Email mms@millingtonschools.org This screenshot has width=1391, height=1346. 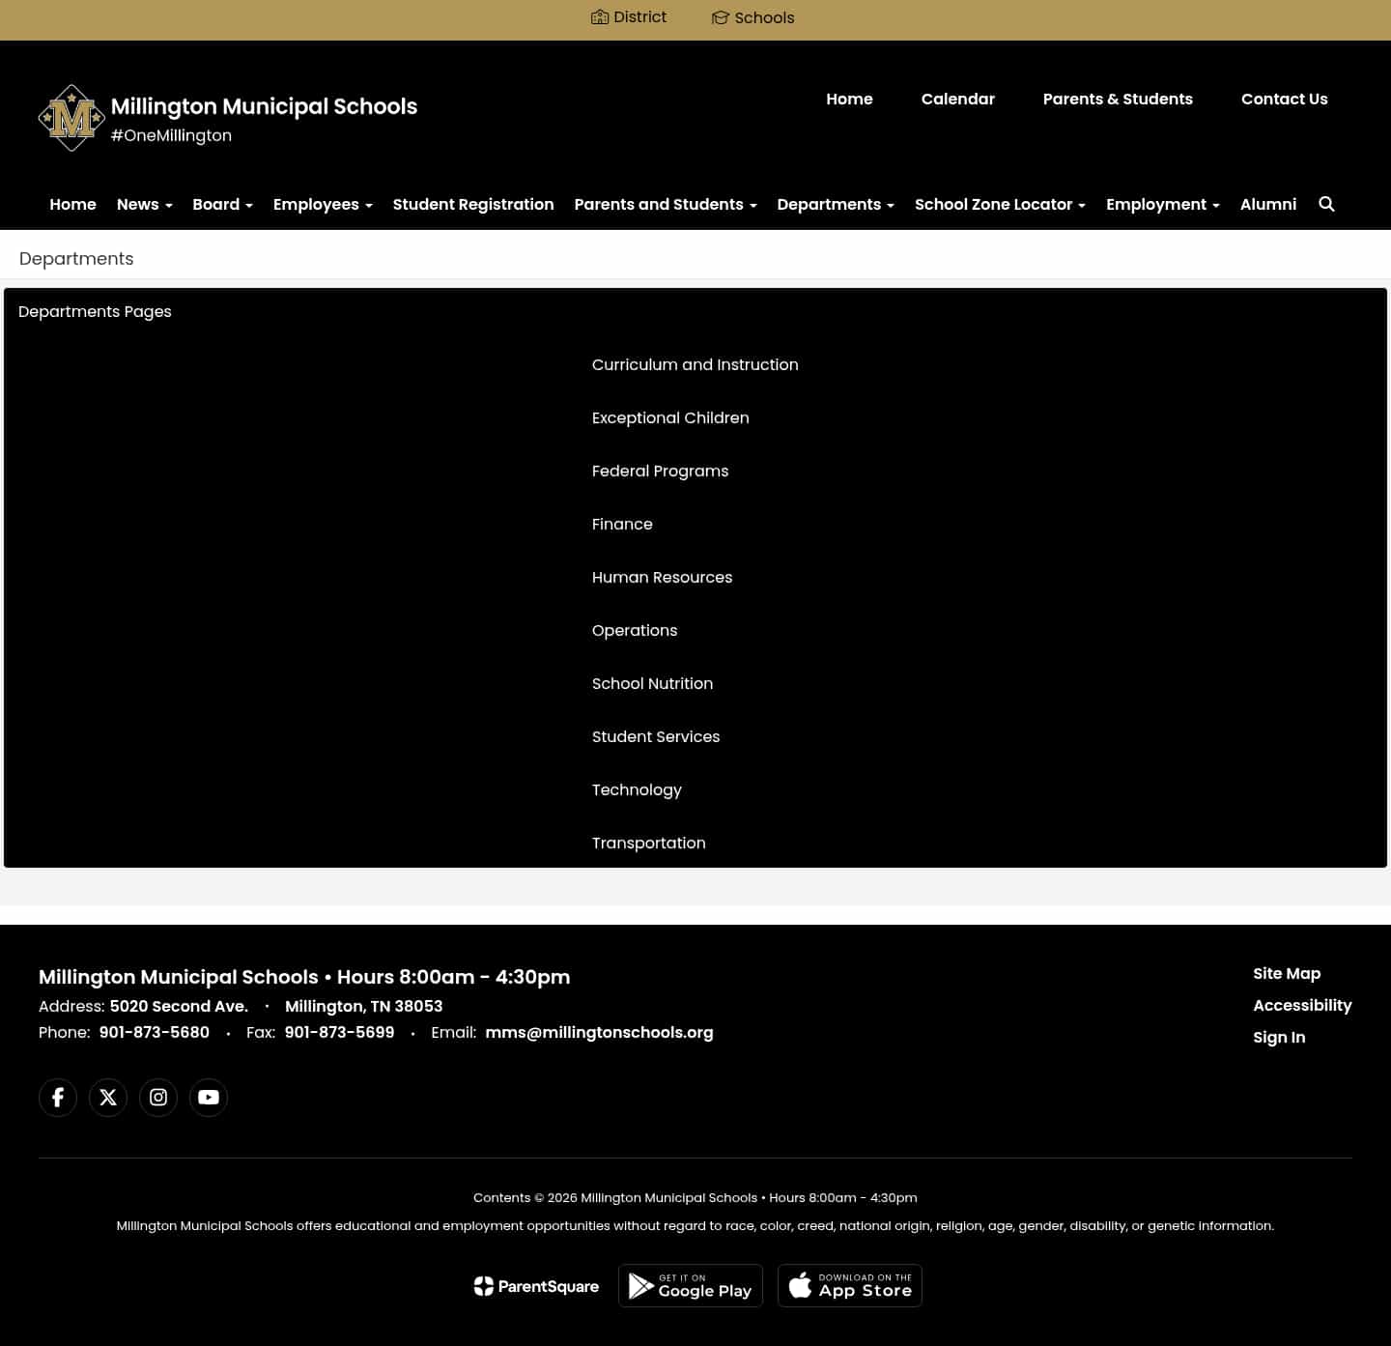click(x=599, y=1032)
